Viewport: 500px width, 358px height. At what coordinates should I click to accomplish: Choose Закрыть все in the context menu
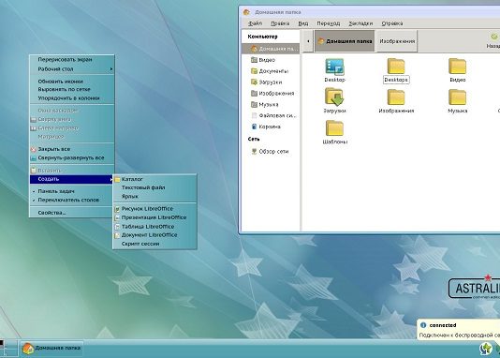click(72, 149)
